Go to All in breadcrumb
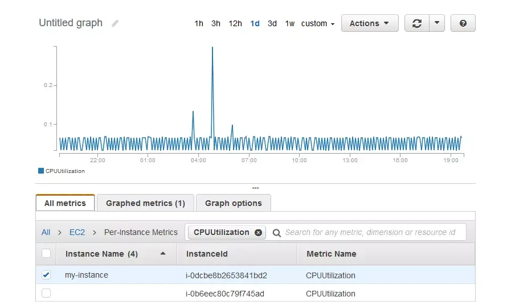 coord(46,232)
